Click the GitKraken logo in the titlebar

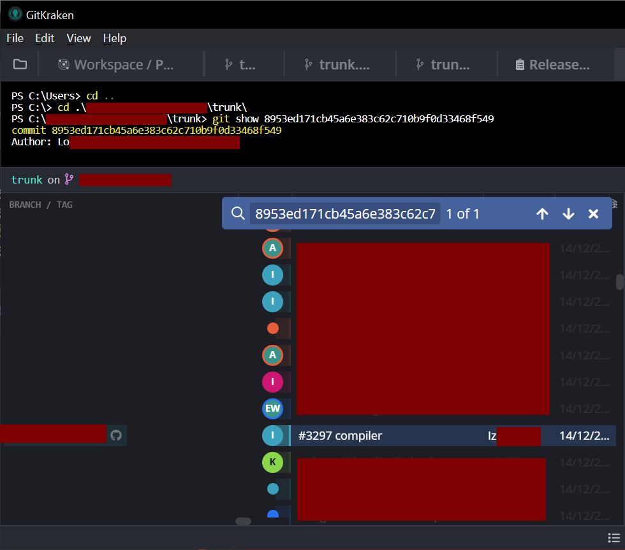[x=14, y=14]
